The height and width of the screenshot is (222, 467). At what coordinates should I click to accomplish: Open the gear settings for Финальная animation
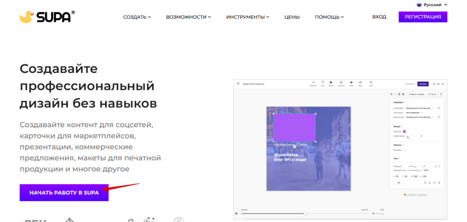click(x=439, y=117)
